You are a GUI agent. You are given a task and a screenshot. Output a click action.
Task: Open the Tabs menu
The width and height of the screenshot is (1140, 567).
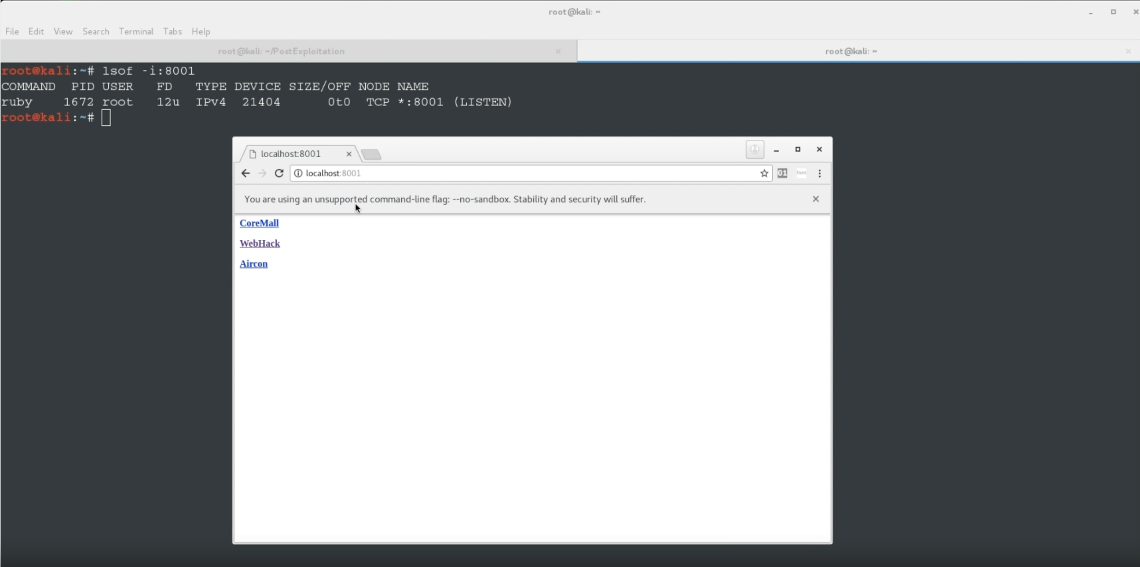click(x=172, y=31)
